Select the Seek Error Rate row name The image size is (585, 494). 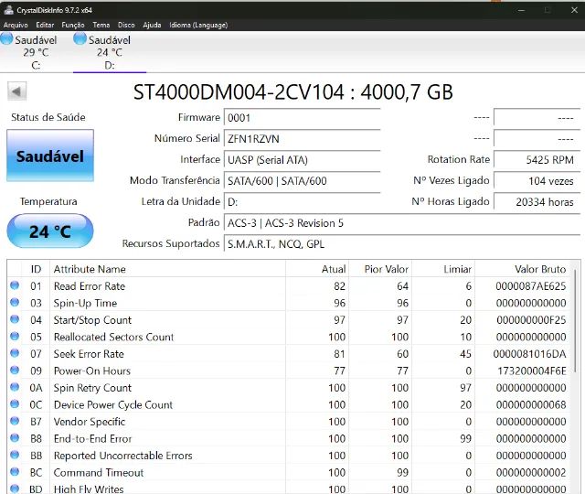pos(89,354)
